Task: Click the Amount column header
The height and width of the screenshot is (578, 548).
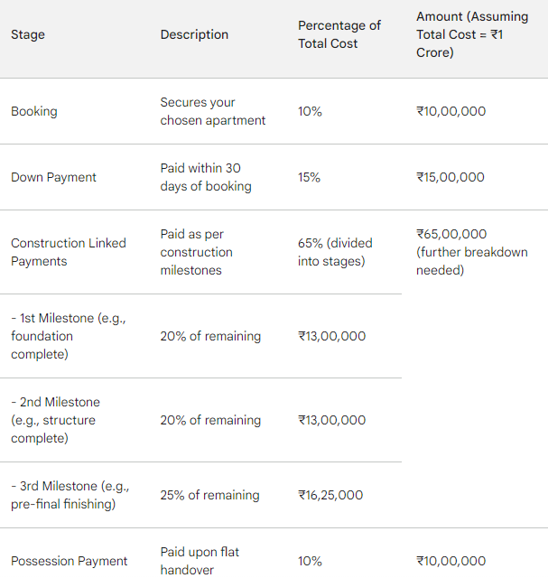Action: pos(472,34)
